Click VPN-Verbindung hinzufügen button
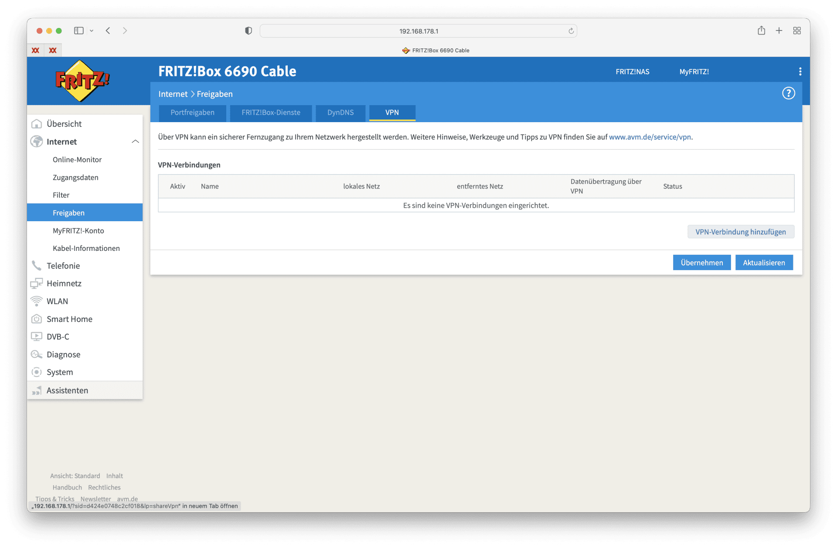 coord(741,232)
